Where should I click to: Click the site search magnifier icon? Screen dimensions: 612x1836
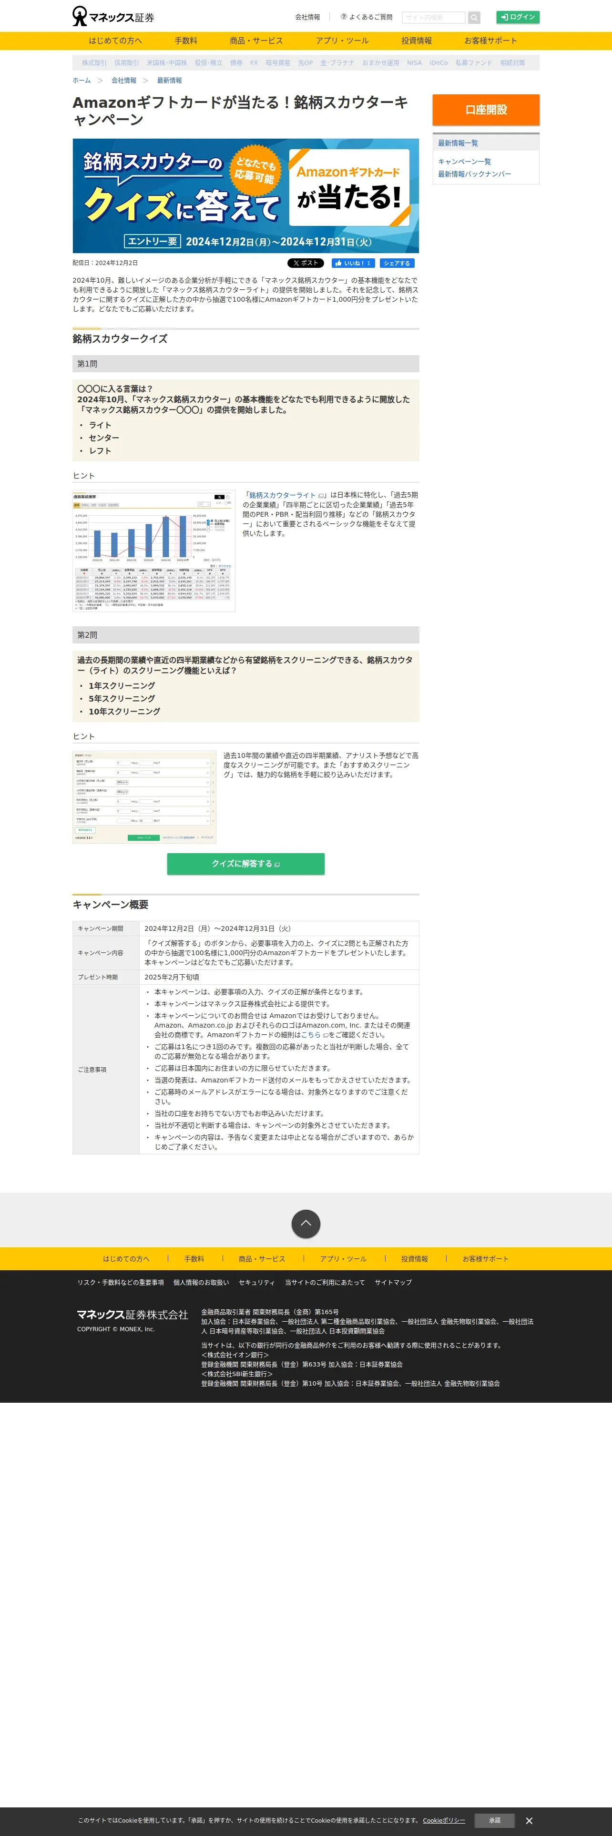(x=474, y=17)
